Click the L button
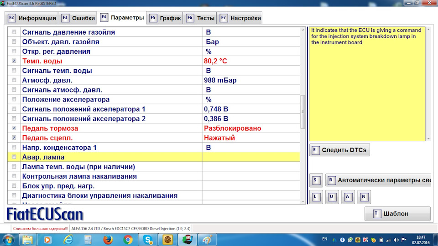 click(x=316, y=197)
